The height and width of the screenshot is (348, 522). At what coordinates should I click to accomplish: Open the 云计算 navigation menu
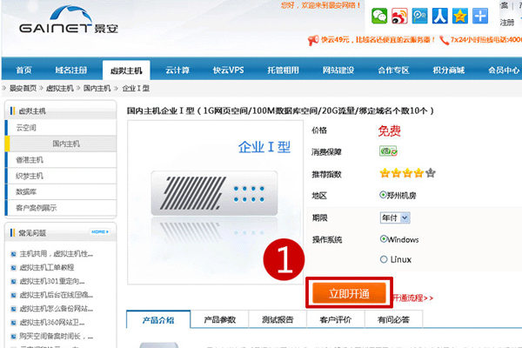pos(177,70)
